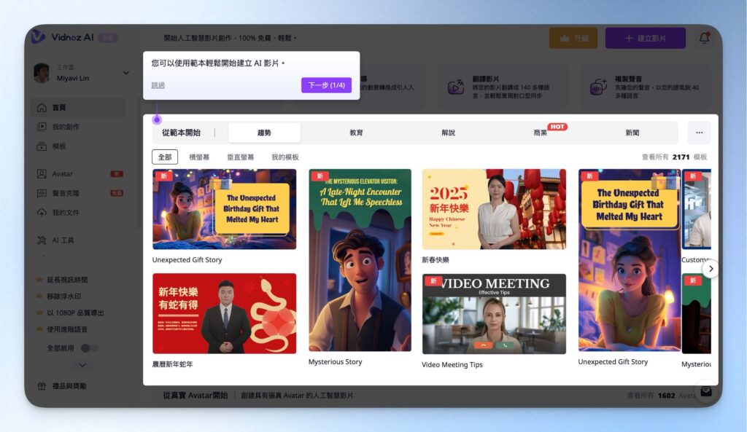Viewport: 747px width, 432px height.
Task: Click the 聲音克隆 sidebar icon
Action: [42, 193]
